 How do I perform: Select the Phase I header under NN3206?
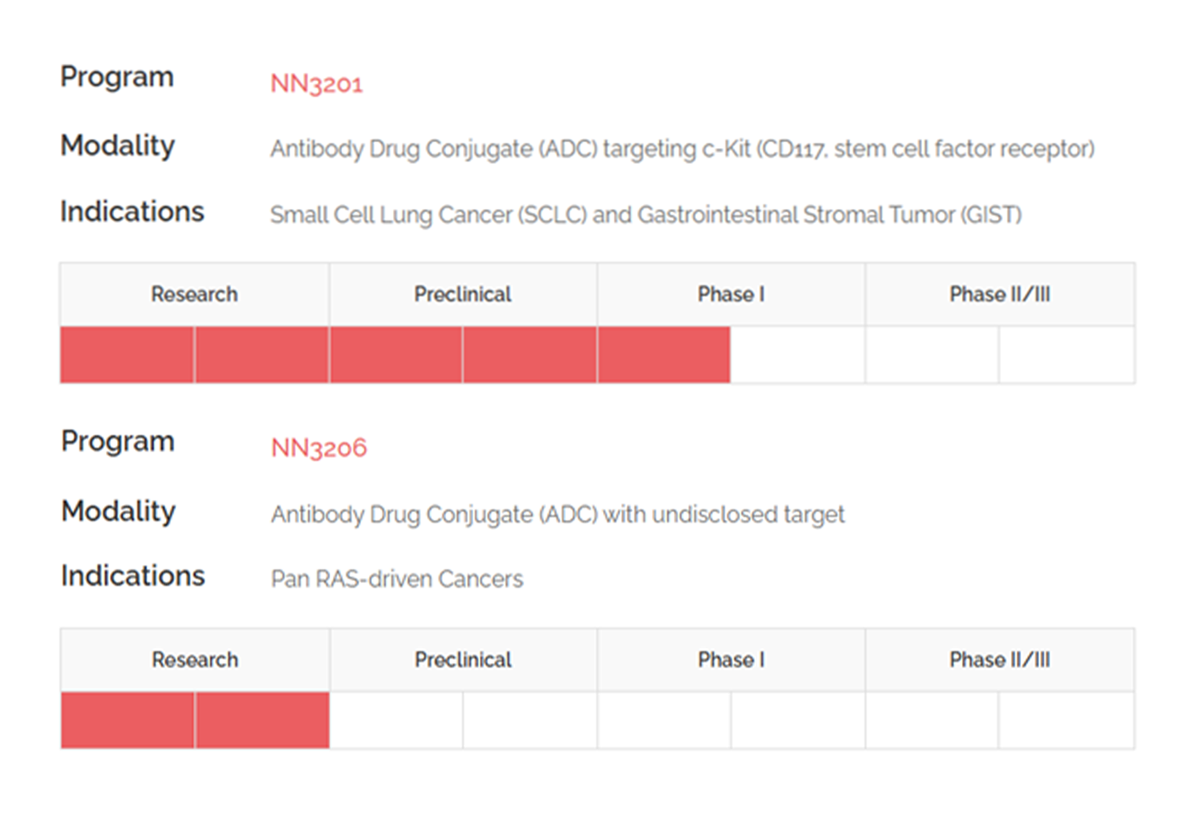731,659
